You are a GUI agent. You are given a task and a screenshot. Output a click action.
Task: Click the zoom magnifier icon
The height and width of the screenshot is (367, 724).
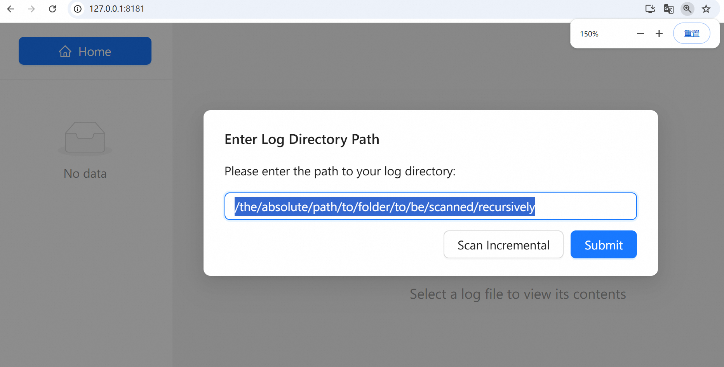click(x=687, y=9)
